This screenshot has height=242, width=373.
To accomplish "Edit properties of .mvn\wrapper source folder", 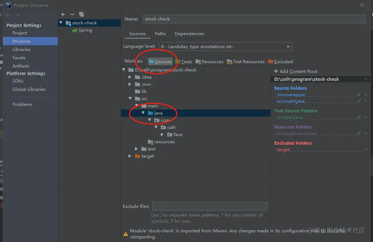I will click(x=359, y=94).
